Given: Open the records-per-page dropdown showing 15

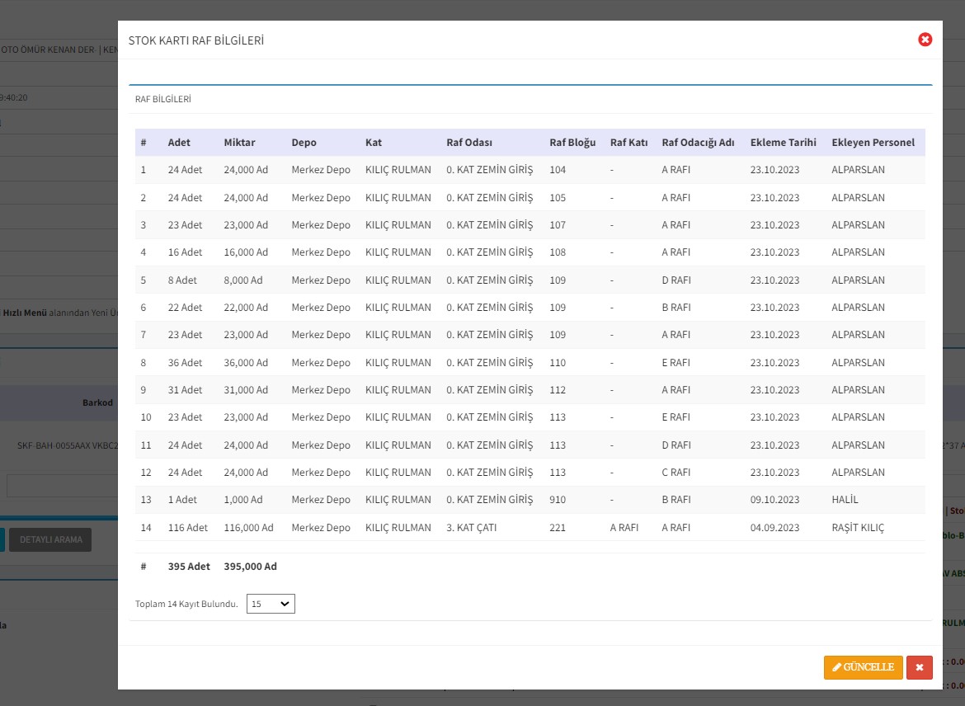Looking at the screenshot, I should click(271, 604).
